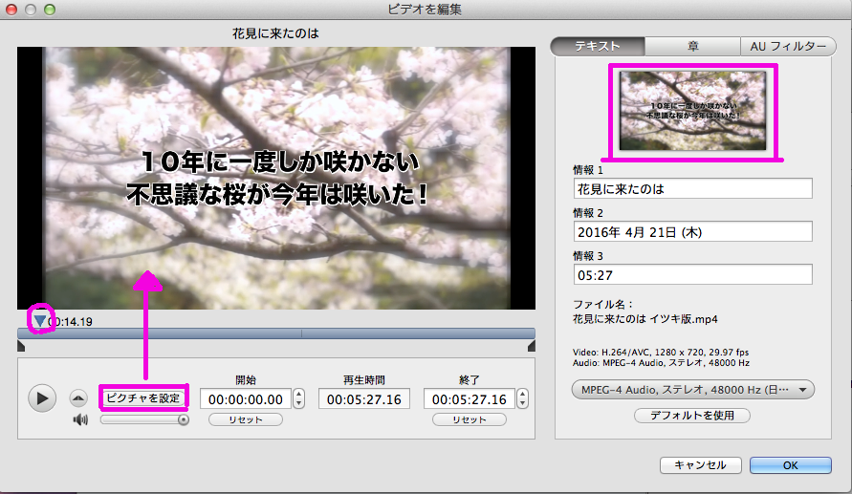Click the 終了 time stepper arrows
This screenshot has height=494, width=852.
522,398
